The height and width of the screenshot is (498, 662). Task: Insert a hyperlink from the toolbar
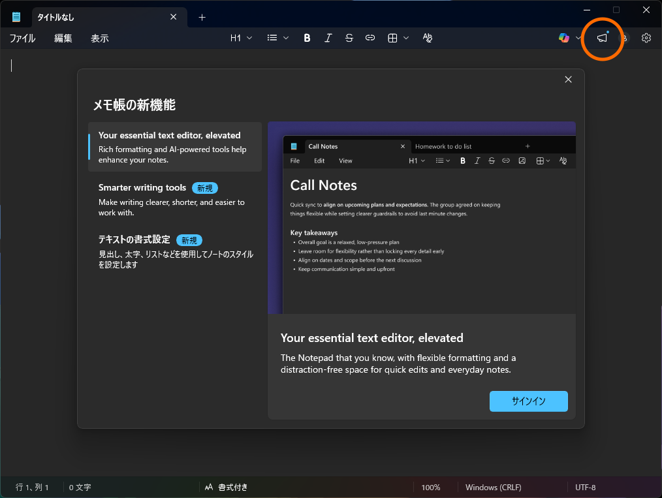(370, 38)
